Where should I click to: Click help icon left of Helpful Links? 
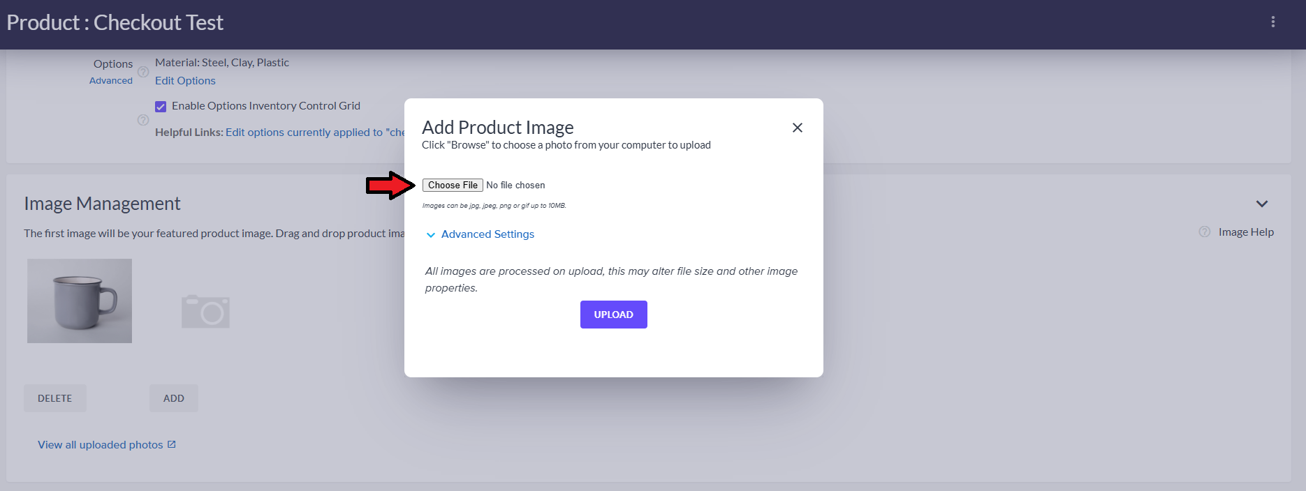click(143, 120)
